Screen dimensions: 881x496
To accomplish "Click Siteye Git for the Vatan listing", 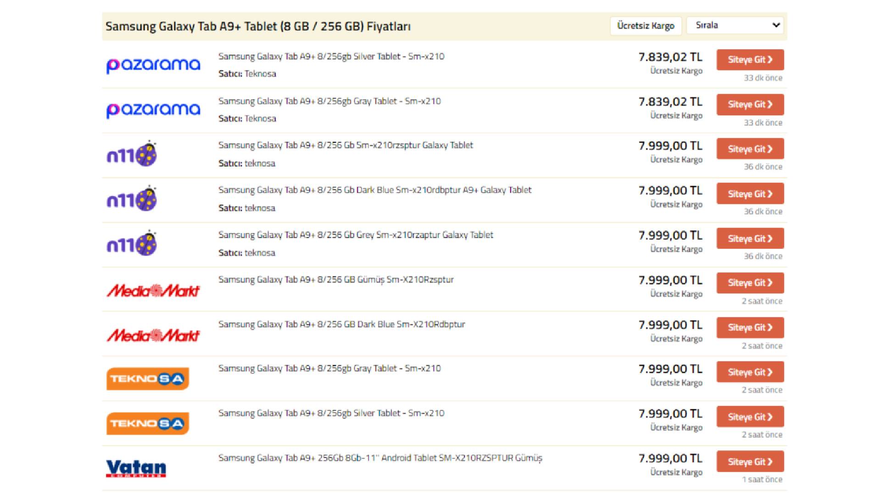I will coord(750,462).
